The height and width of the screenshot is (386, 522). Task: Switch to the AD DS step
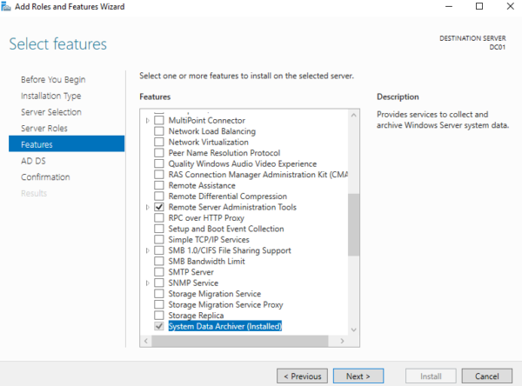coord(34,161)
